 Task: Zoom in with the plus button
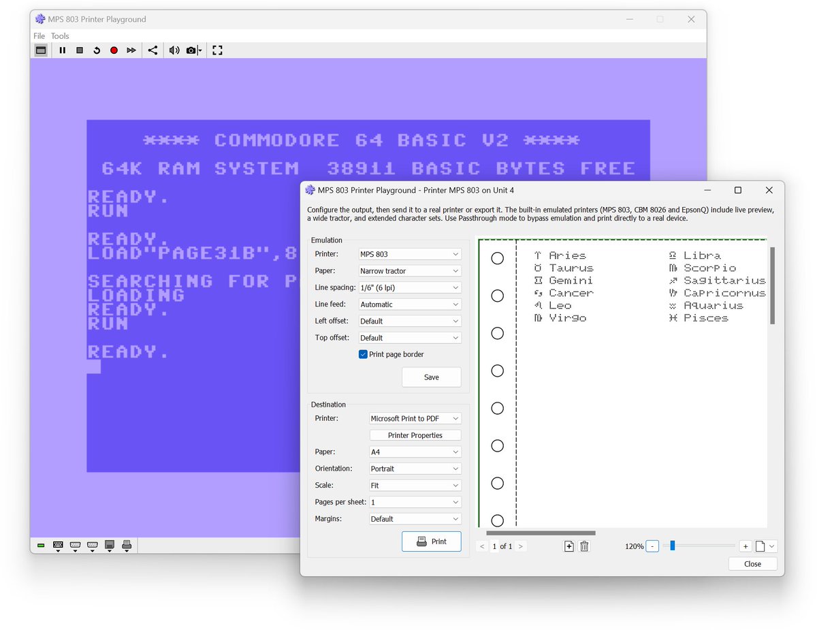[x=746, y=546]
